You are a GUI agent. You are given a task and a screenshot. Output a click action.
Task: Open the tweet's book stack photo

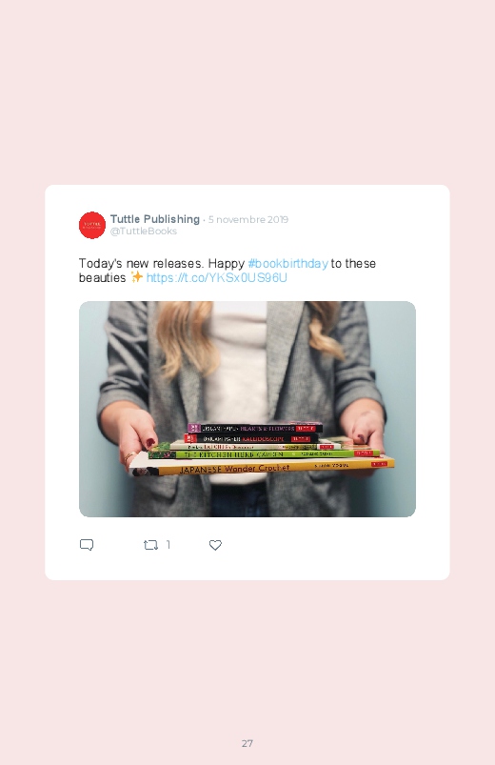247,409
